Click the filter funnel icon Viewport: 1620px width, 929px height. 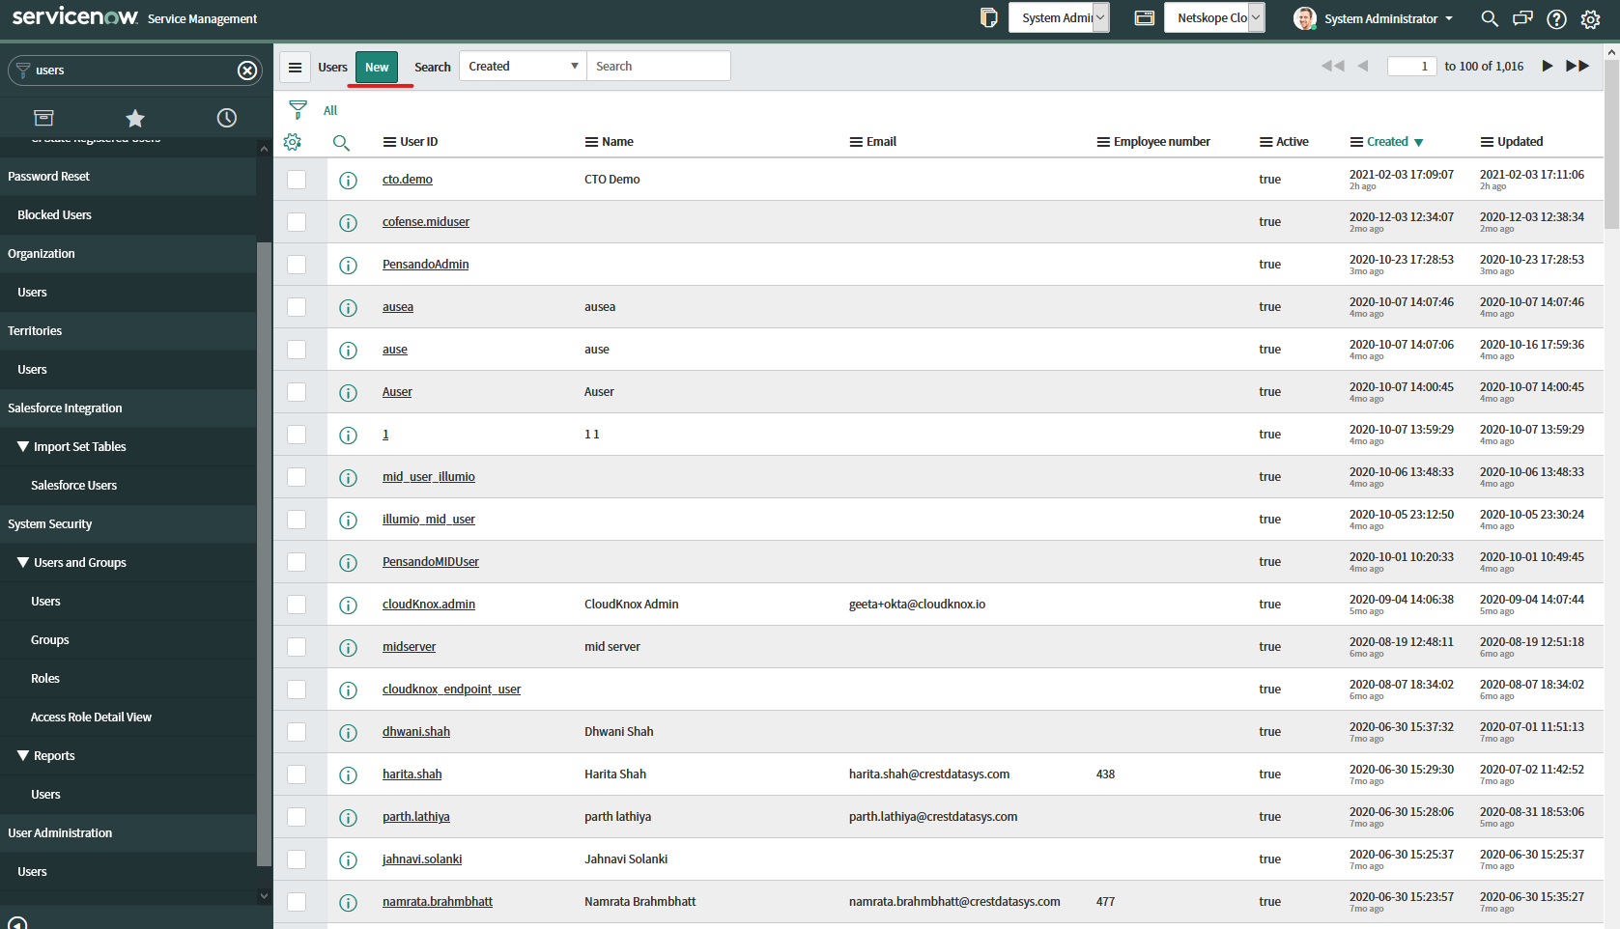[298, 109]
